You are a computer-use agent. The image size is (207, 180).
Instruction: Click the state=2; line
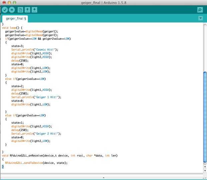coord(18,86)
